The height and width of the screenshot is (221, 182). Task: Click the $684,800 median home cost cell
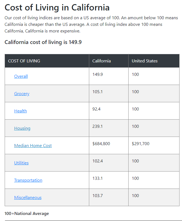(101, 144)
